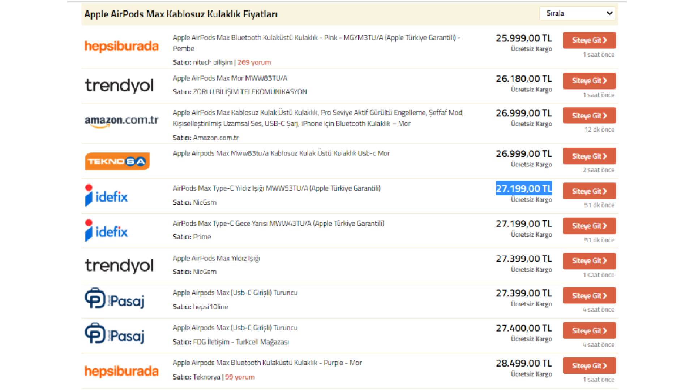The width and height of the screenshot is (694, 390).
Task: Click highlighted 27.199,00 TL price
Action: [x=524, y=188]
